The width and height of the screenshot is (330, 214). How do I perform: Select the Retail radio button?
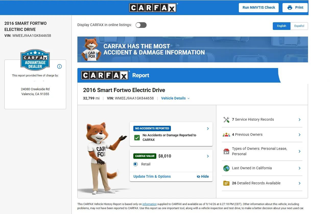(x=136, y=164)
